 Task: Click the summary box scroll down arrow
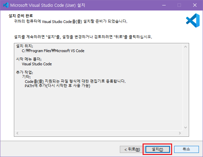tap(185, 128)
